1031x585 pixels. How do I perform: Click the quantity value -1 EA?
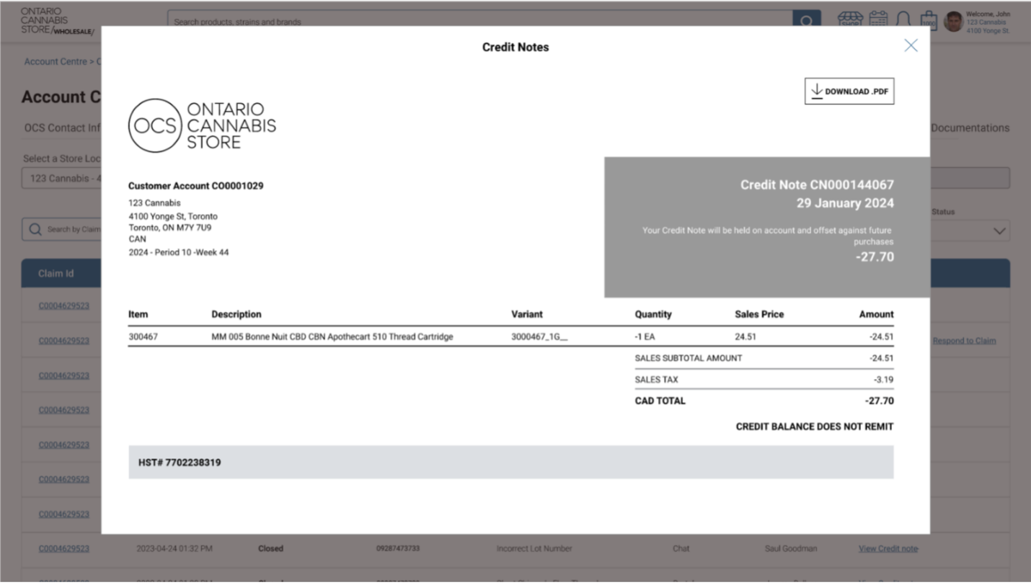(645, 336)
